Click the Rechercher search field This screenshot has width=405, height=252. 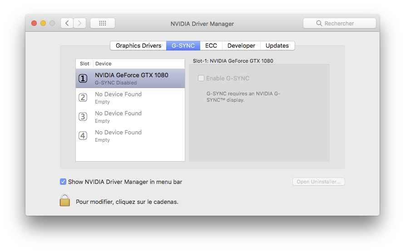coord(340,23)
